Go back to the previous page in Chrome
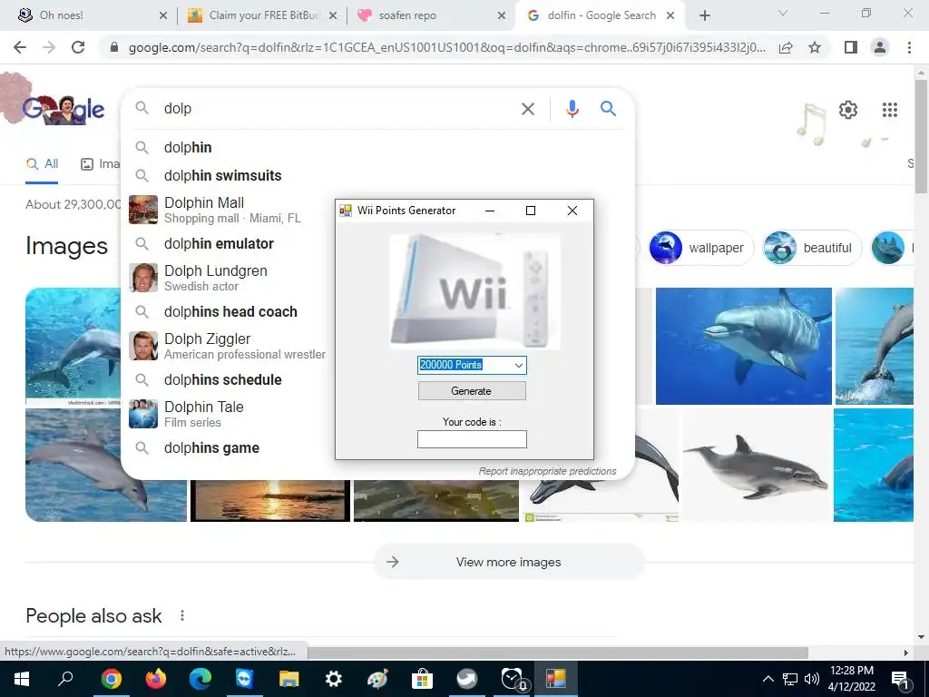This screenshot has height=697, width=929. [x=20, y=47]
